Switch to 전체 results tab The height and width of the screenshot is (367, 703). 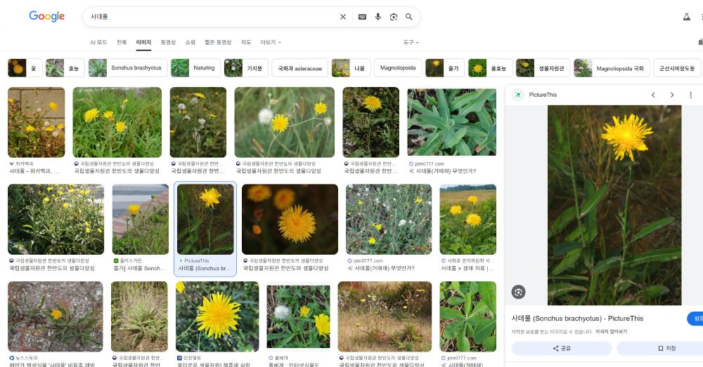[x=122, y=42]
